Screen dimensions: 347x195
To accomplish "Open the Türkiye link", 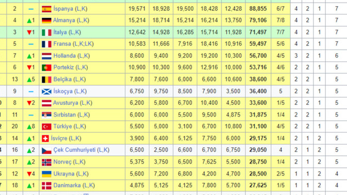I will pyautogui.click(x=62, y=126).
